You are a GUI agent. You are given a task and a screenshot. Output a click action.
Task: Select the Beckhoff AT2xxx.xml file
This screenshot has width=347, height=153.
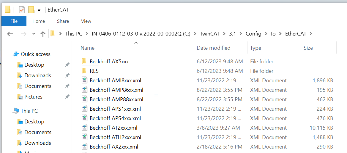coord(113,128)
